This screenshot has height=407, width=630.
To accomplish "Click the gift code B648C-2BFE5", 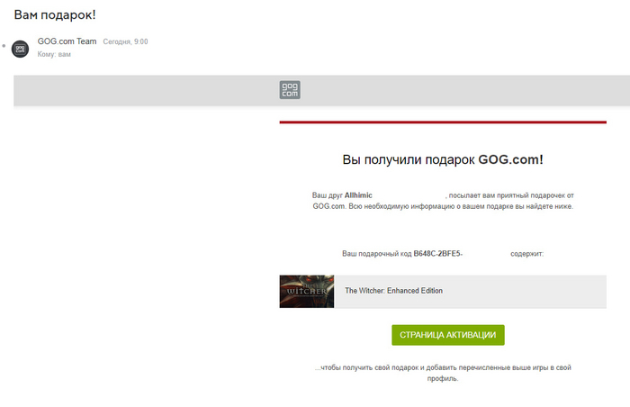I will pyautogui.click(x=437, y=254).
